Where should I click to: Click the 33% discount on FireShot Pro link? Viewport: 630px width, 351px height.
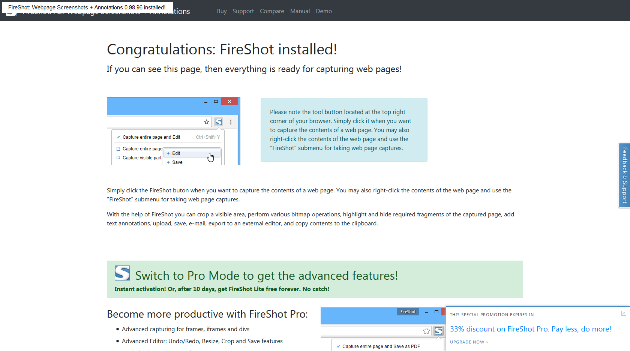(x=530, y=329)
